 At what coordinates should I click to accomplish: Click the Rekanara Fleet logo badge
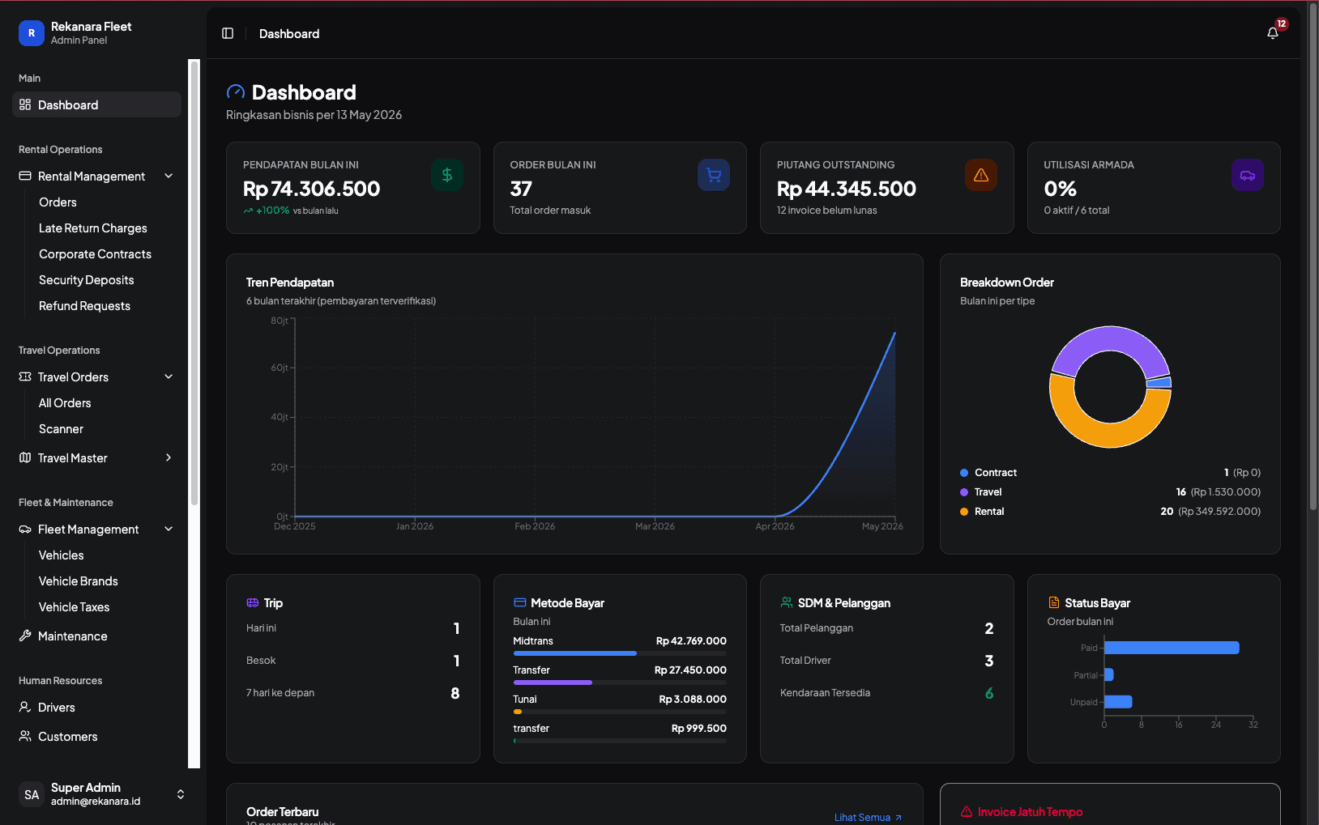(32, 33)
